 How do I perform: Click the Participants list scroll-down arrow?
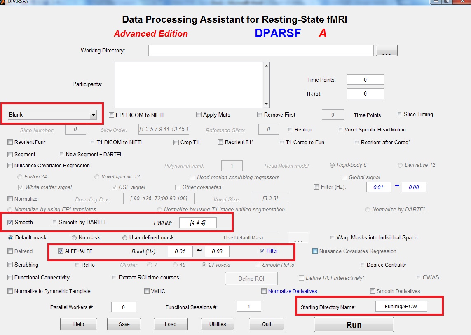pos(266,104)
